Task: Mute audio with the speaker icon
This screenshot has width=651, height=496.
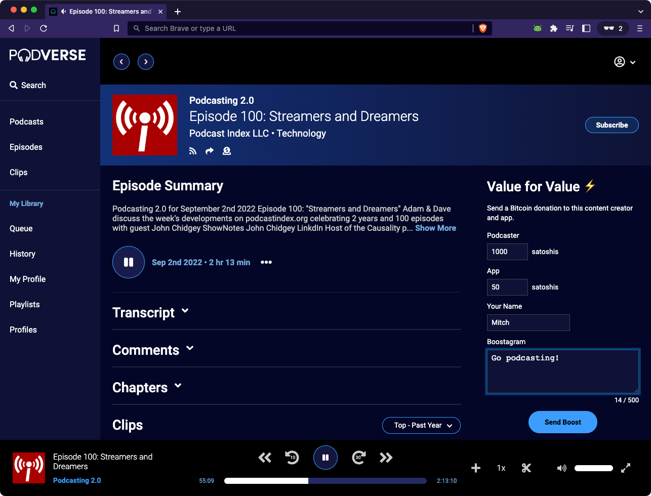Action: click(562, 468)
